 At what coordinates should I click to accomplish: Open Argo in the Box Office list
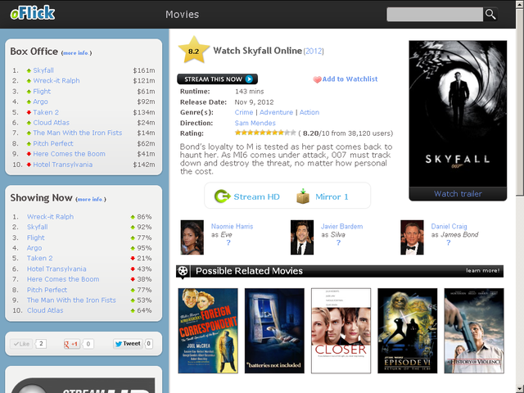(40, 102)
